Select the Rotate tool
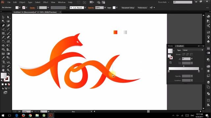The image size is (211, 118). pyautogui.click(x=3, y=42)
